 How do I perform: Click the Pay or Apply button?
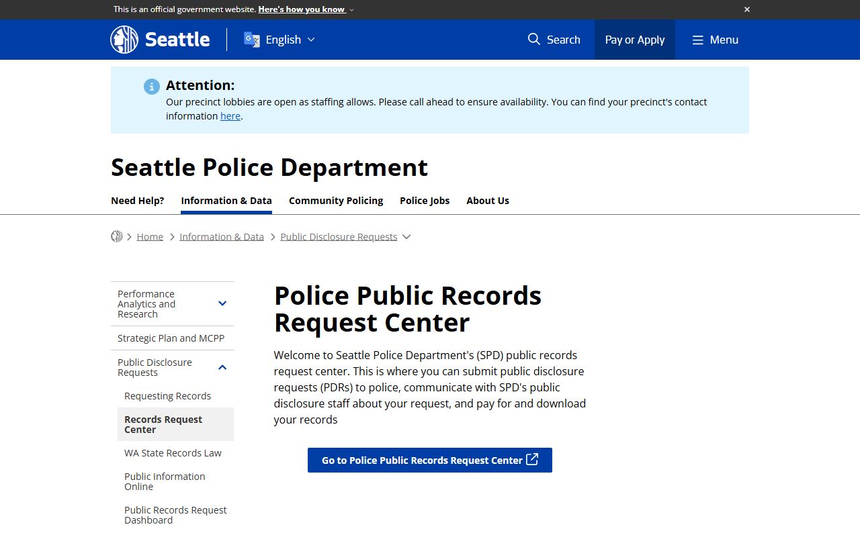[635, 40]
